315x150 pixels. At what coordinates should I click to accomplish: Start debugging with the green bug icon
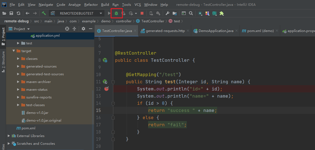pyautogui.click(x=116, y=14)
